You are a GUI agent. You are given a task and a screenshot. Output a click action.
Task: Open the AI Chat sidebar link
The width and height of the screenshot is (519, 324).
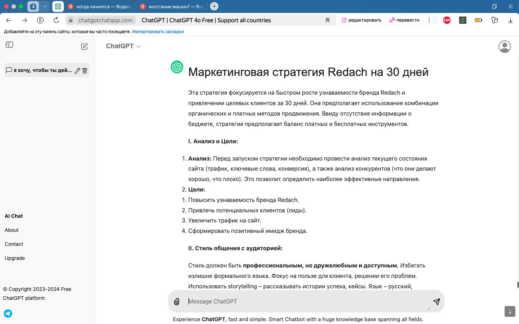(14, 216)
